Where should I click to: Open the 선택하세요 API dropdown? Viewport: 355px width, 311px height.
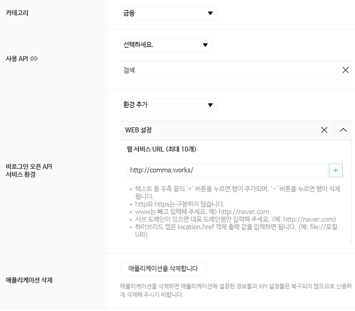(x=166, y=45)
